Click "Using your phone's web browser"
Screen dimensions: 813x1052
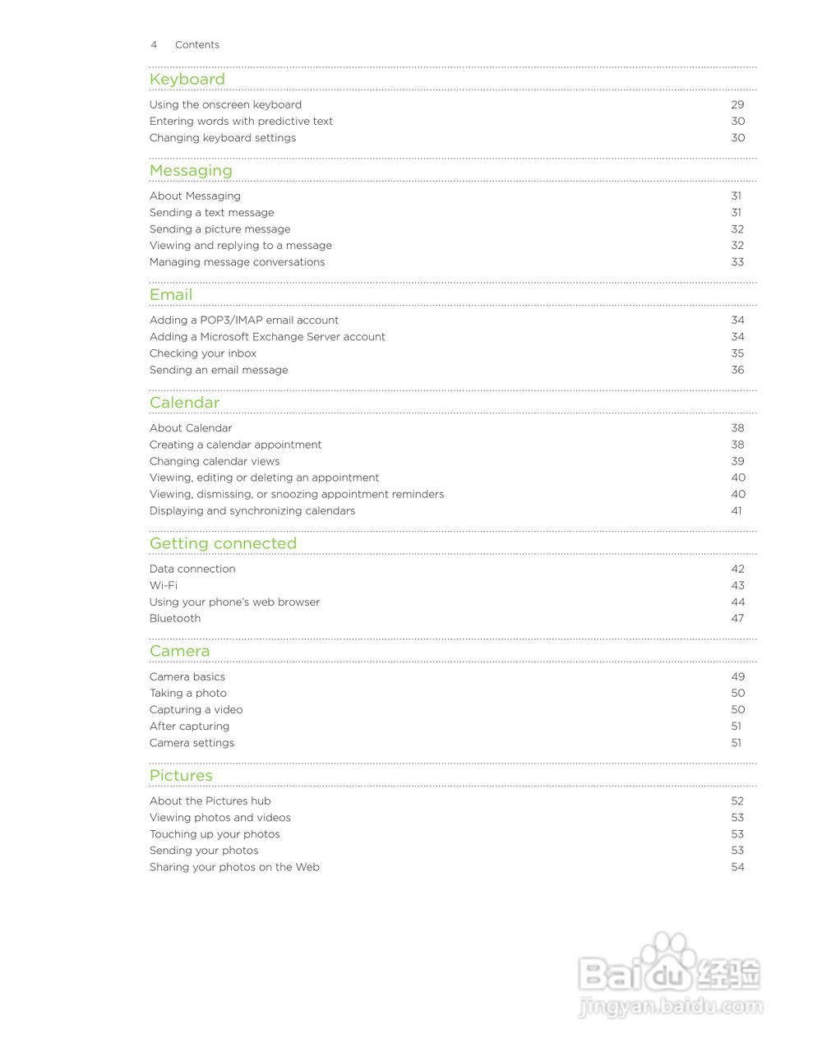click(x=234, y=602)
